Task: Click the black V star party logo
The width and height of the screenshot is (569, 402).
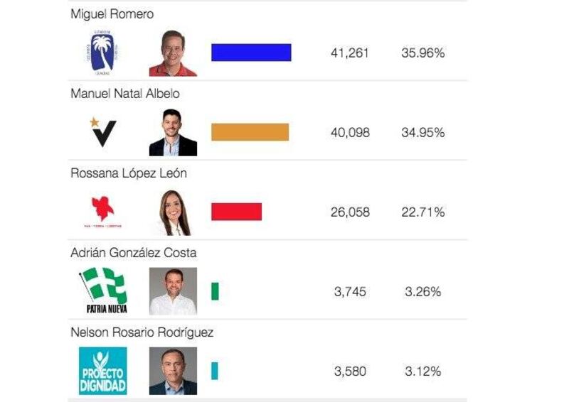Action: click(x=103, y=132)
